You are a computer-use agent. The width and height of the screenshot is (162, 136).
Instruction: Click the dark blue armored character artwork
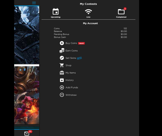(27, 35)
